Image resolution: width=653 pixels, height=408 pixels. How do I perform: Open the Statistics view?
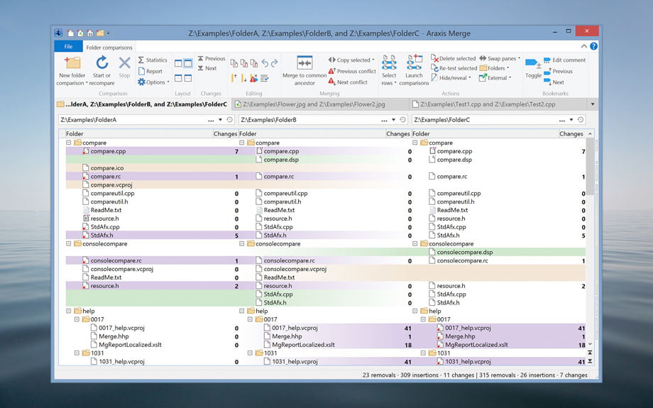click(x=153, y=60)
